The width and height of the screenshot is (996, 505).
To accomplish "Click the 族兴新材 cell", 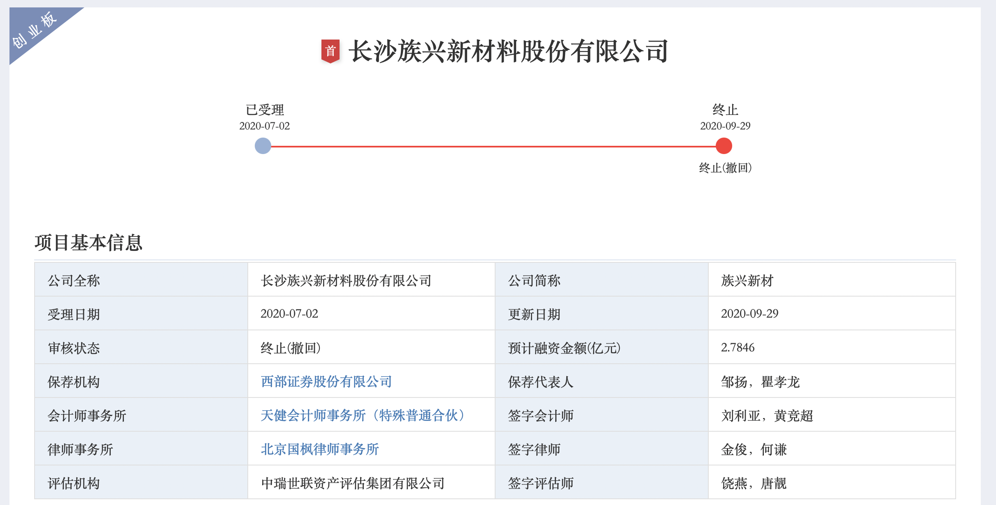I will click(832, 279).
